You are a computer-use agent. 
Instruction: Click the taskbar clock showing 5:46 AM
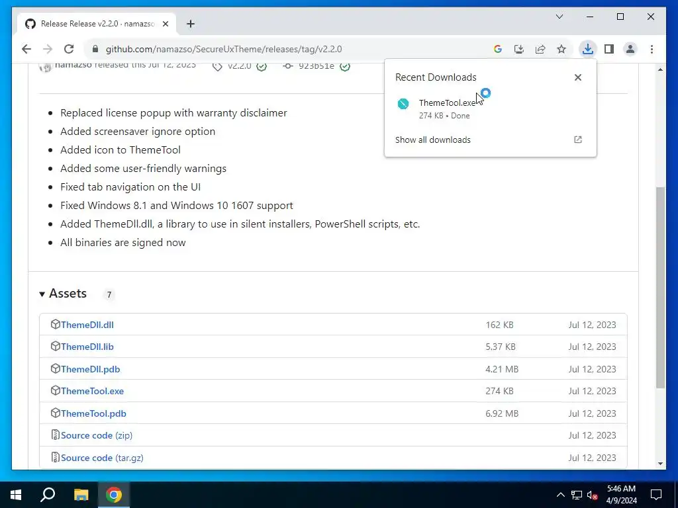tap(621, 495)
